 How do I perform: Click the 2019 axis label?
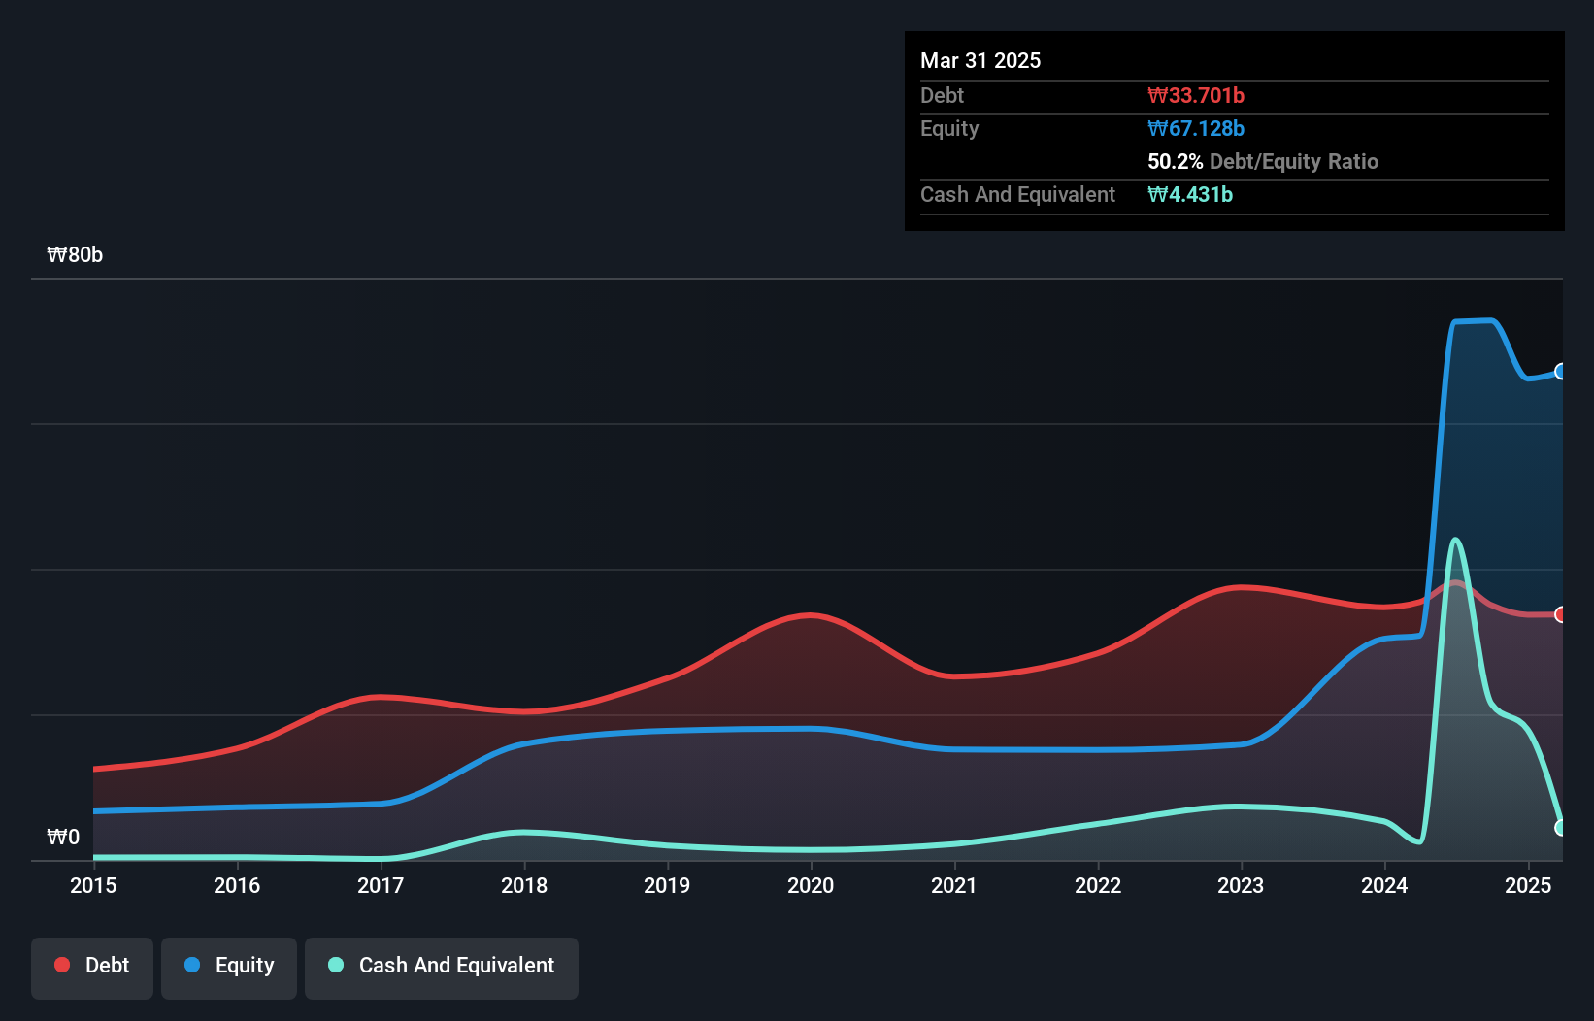coord(667,885)
